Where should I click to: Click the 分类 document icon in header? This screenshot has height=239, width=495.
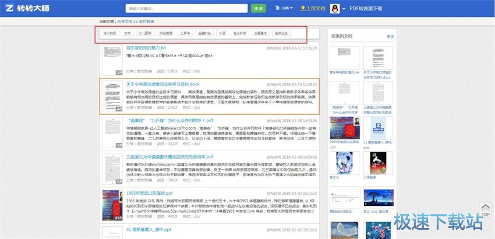pyautogui.click(x=277, y=8)
